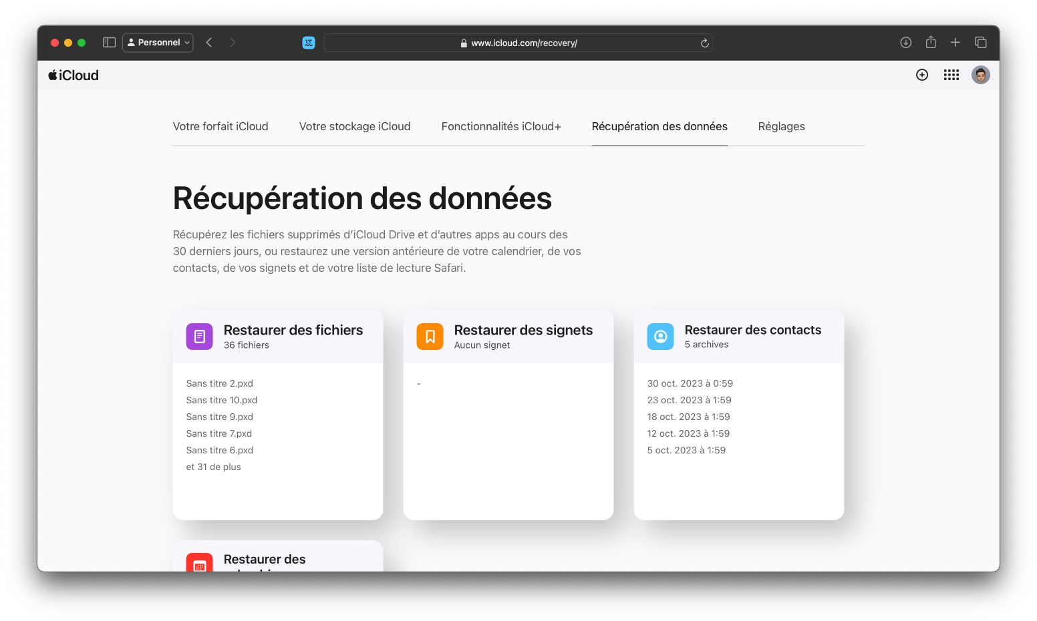The height and width of the screenshot is (621, 1037).
Task: Select file Sans titre 7.pxd
Action: [219, 433]
